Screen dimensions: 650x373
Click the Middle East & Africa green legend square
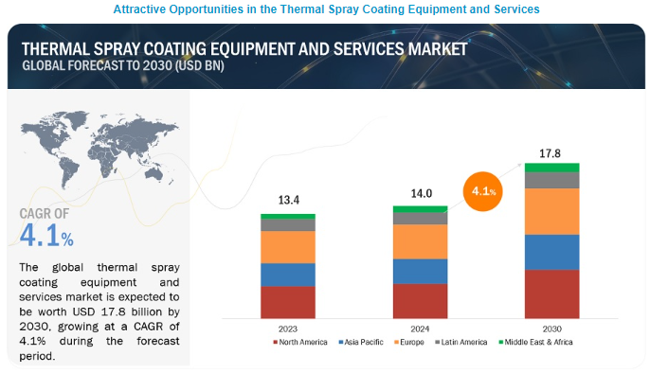coord(500,343)
